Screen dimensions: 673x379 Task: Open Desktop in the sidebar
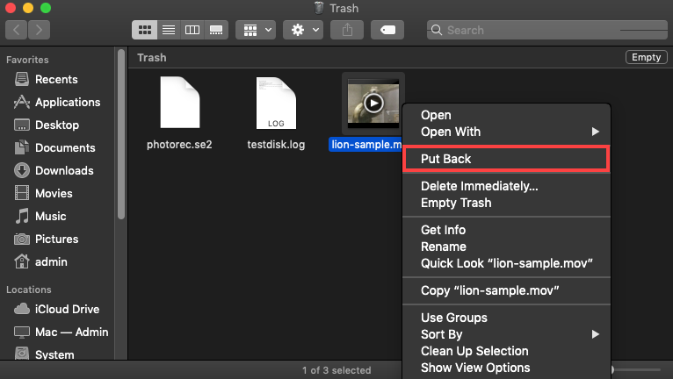pyautogui.click(x=57, y=125)
